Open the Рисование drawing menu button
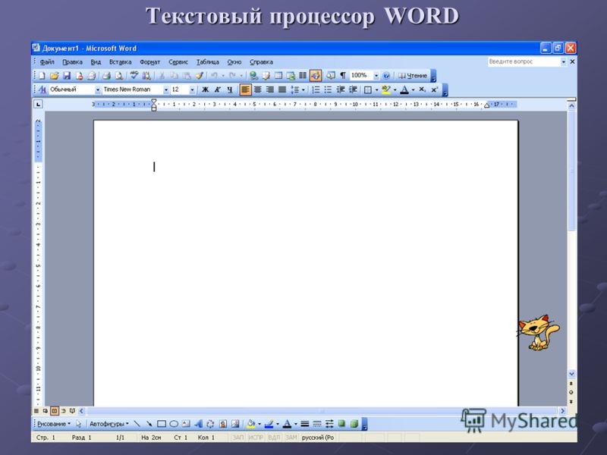This screenshot has width=607, height=455. [54, 424]
